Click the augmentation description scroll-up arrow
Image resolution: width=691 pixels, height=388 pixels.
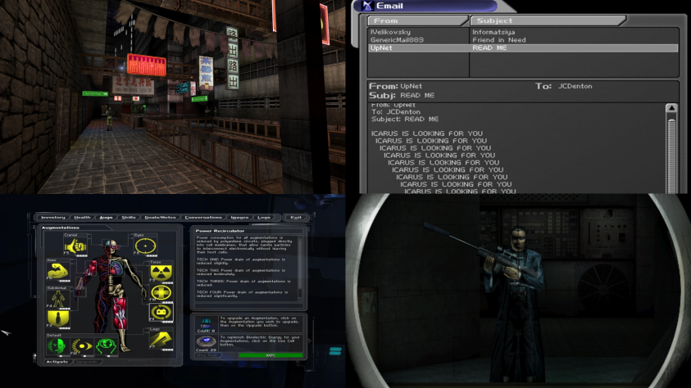[x=300, y=238]
